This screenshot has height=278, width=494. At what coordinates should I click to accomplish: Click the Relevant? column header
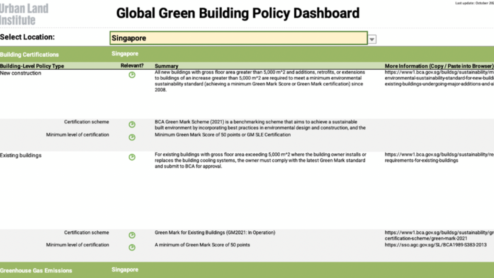tap(132, 66)
